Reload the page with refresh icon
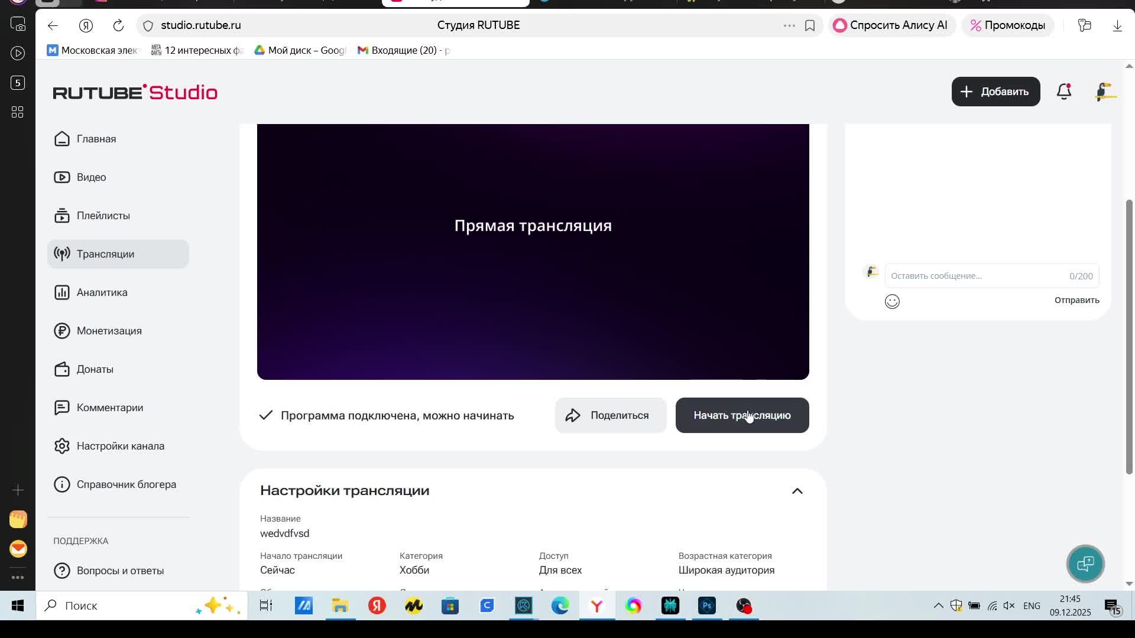1135x638 pixels. click(118, 25)
